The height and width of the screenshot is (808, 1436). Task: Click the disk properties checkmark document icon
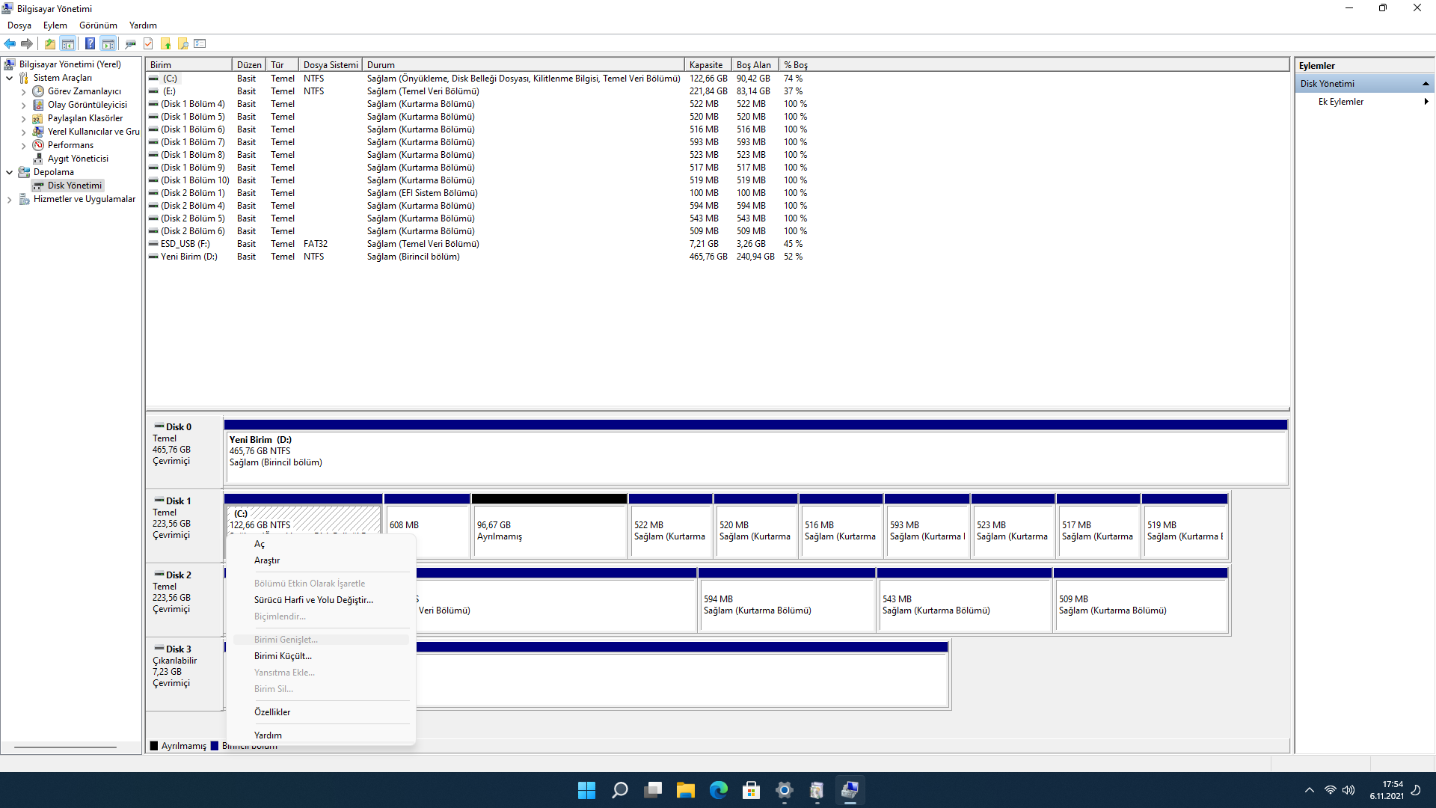[148, 43]
